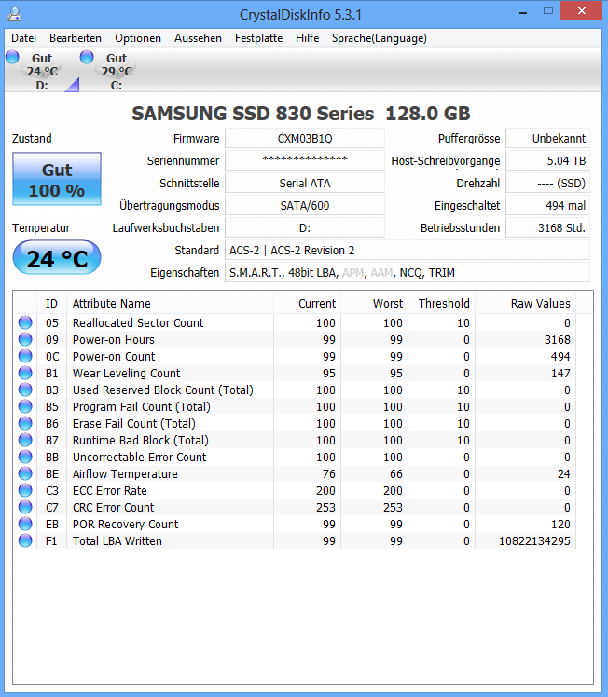Open the Sprache(Language) menu
The height and width of the screenshot is (697, 608).
(x=380, y=38)
